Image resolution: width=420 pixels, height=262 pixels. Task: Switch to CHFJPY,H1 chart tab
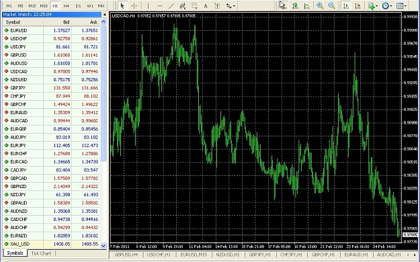[x=291, y=255]
